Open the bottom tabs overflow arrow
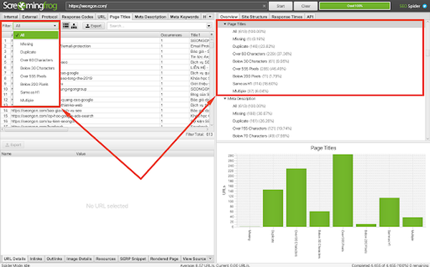This screenshot has width=430, height=267. click(210, 258)
